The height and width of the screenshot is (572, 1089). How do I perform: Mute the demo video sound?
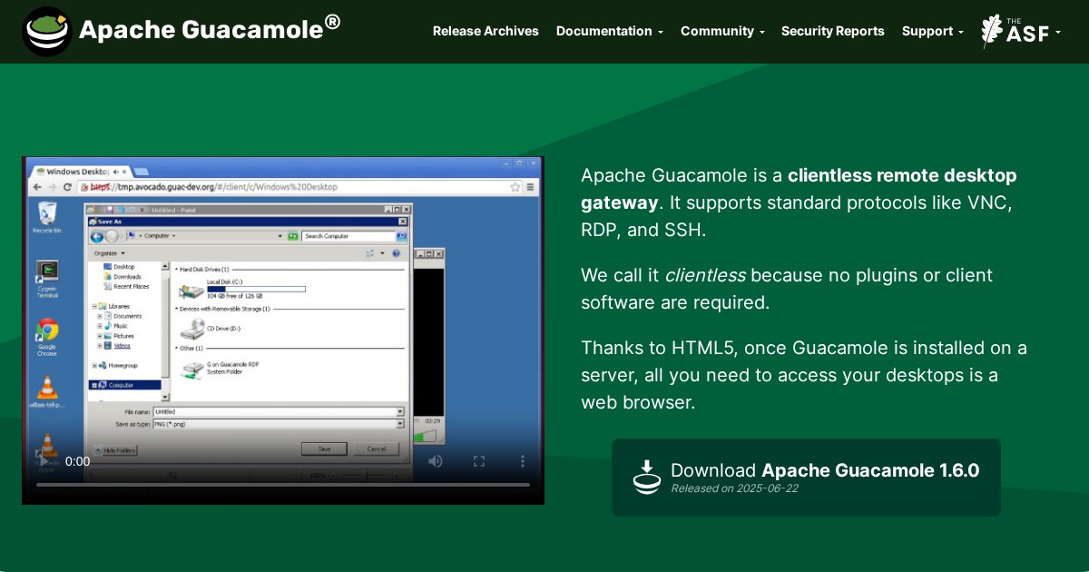coord(436,461)
